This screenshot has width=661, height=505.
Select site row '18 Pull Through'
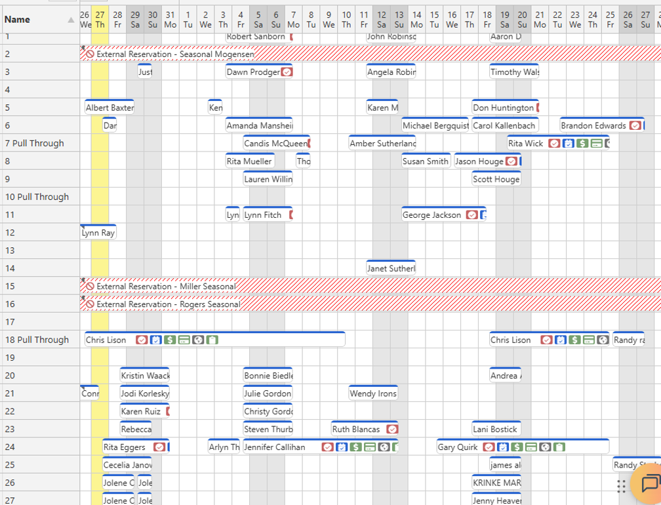point(39,340)
